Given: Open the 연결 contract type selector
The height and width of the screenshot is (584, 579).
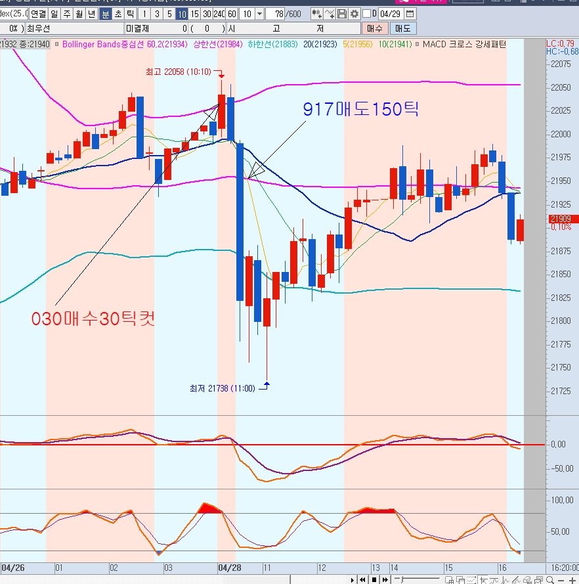Looking at the screenshot, I should (38, 14).
